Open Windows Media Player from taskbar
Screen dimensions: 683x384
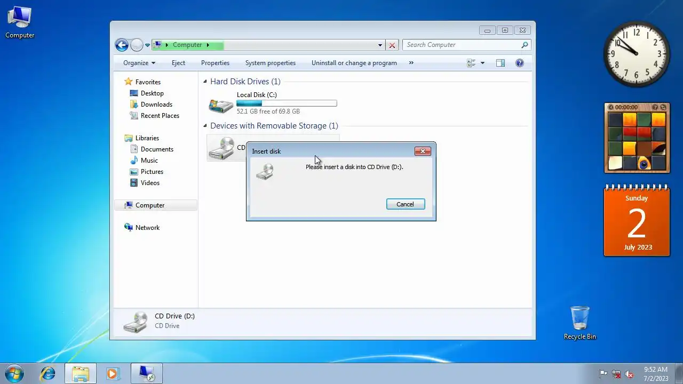point(113,373)
